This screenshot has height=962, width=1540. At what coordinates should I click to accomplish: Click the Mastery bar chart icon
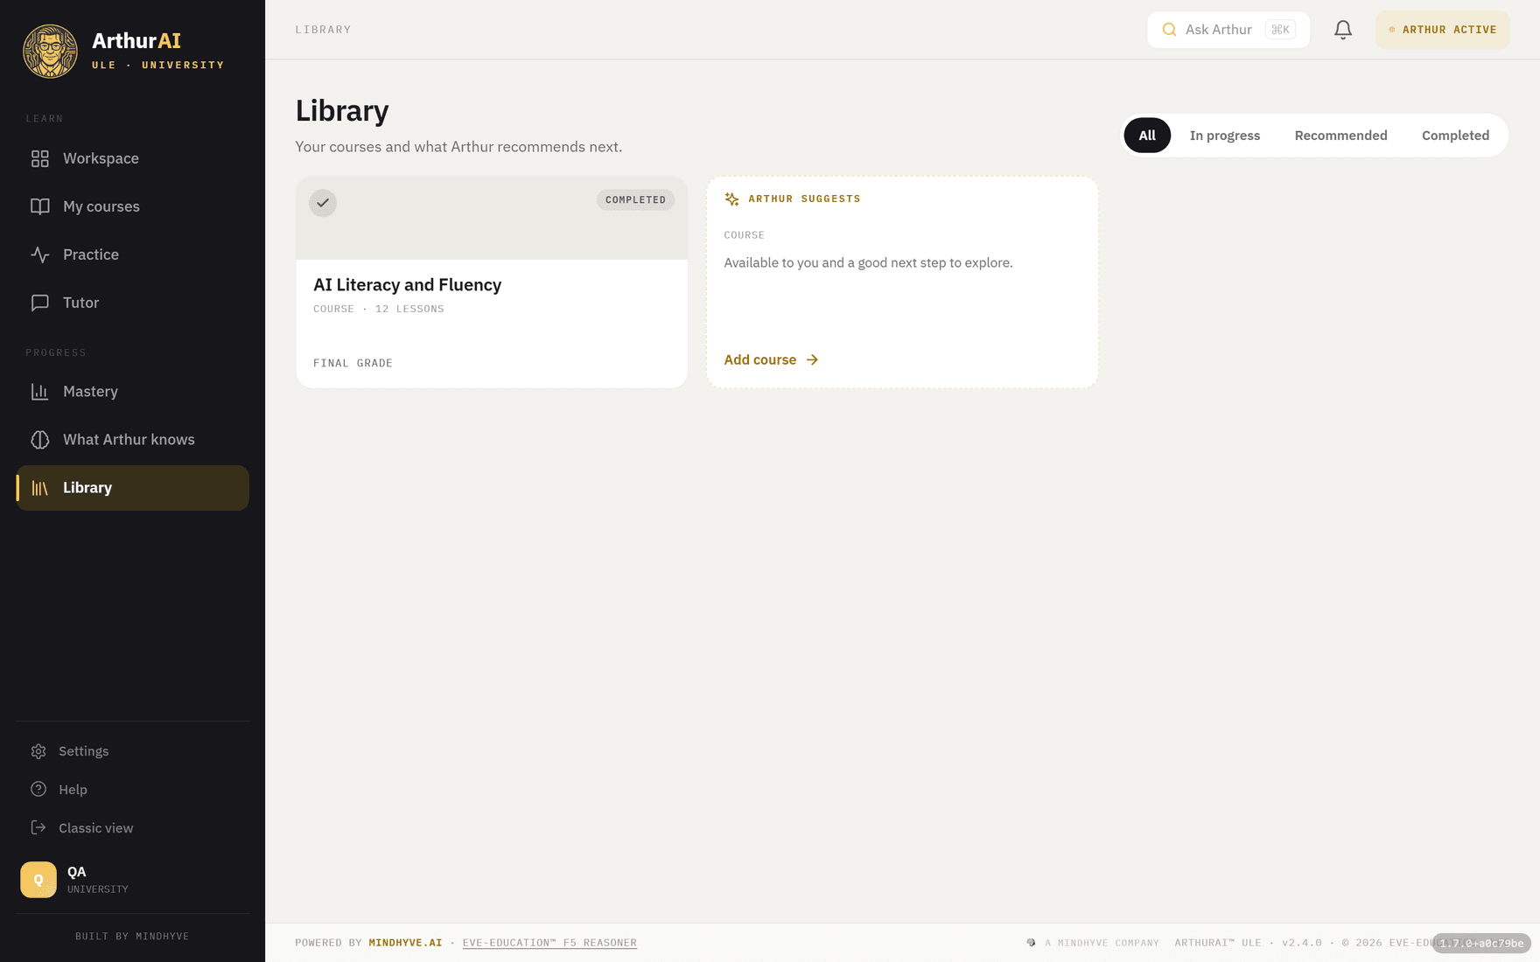[x=40, y=392]
